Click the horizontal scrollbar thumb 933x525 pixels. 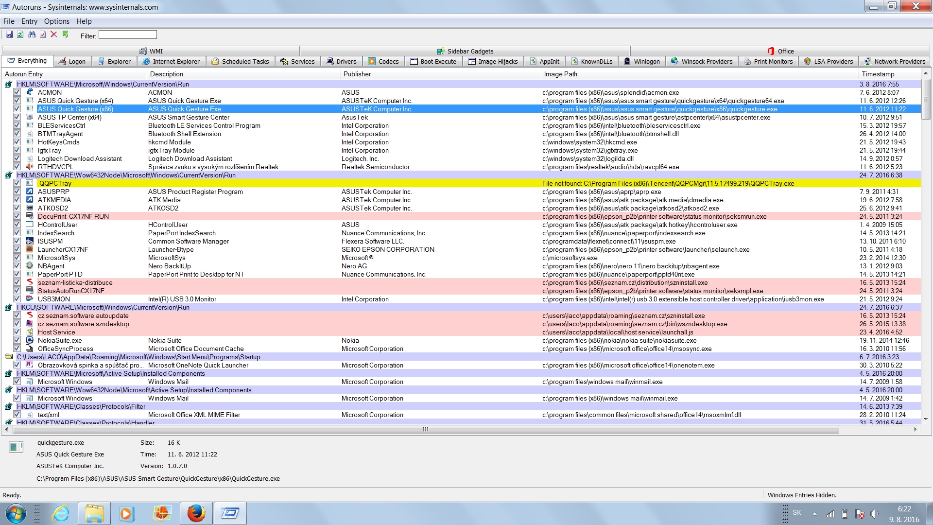pyautogui.click(x=425, y=429)
